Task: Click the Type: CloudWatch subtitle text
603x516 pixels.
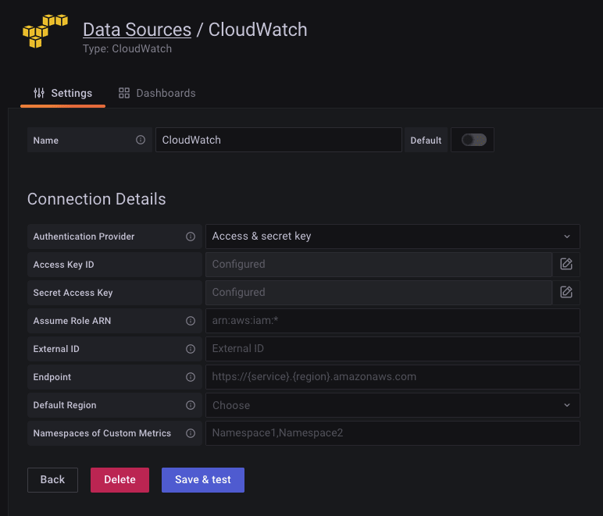Action: pos(127,49)
